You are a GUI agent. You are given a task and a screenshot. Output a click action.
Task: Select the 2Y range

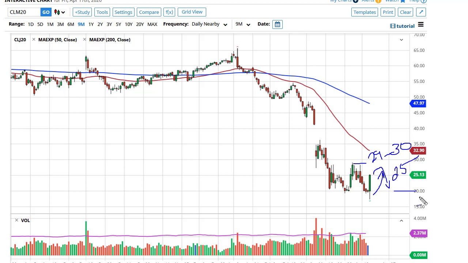pos(100,24)
